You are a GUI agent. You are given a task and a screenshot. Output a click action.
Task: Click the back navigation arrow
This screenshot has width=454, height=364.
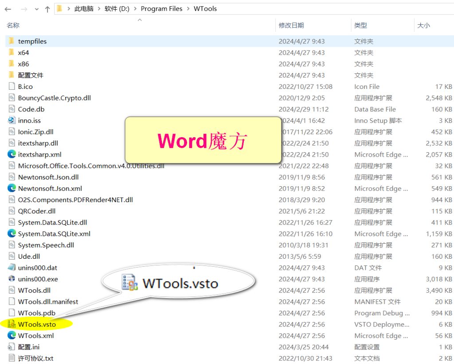[8, 8]
